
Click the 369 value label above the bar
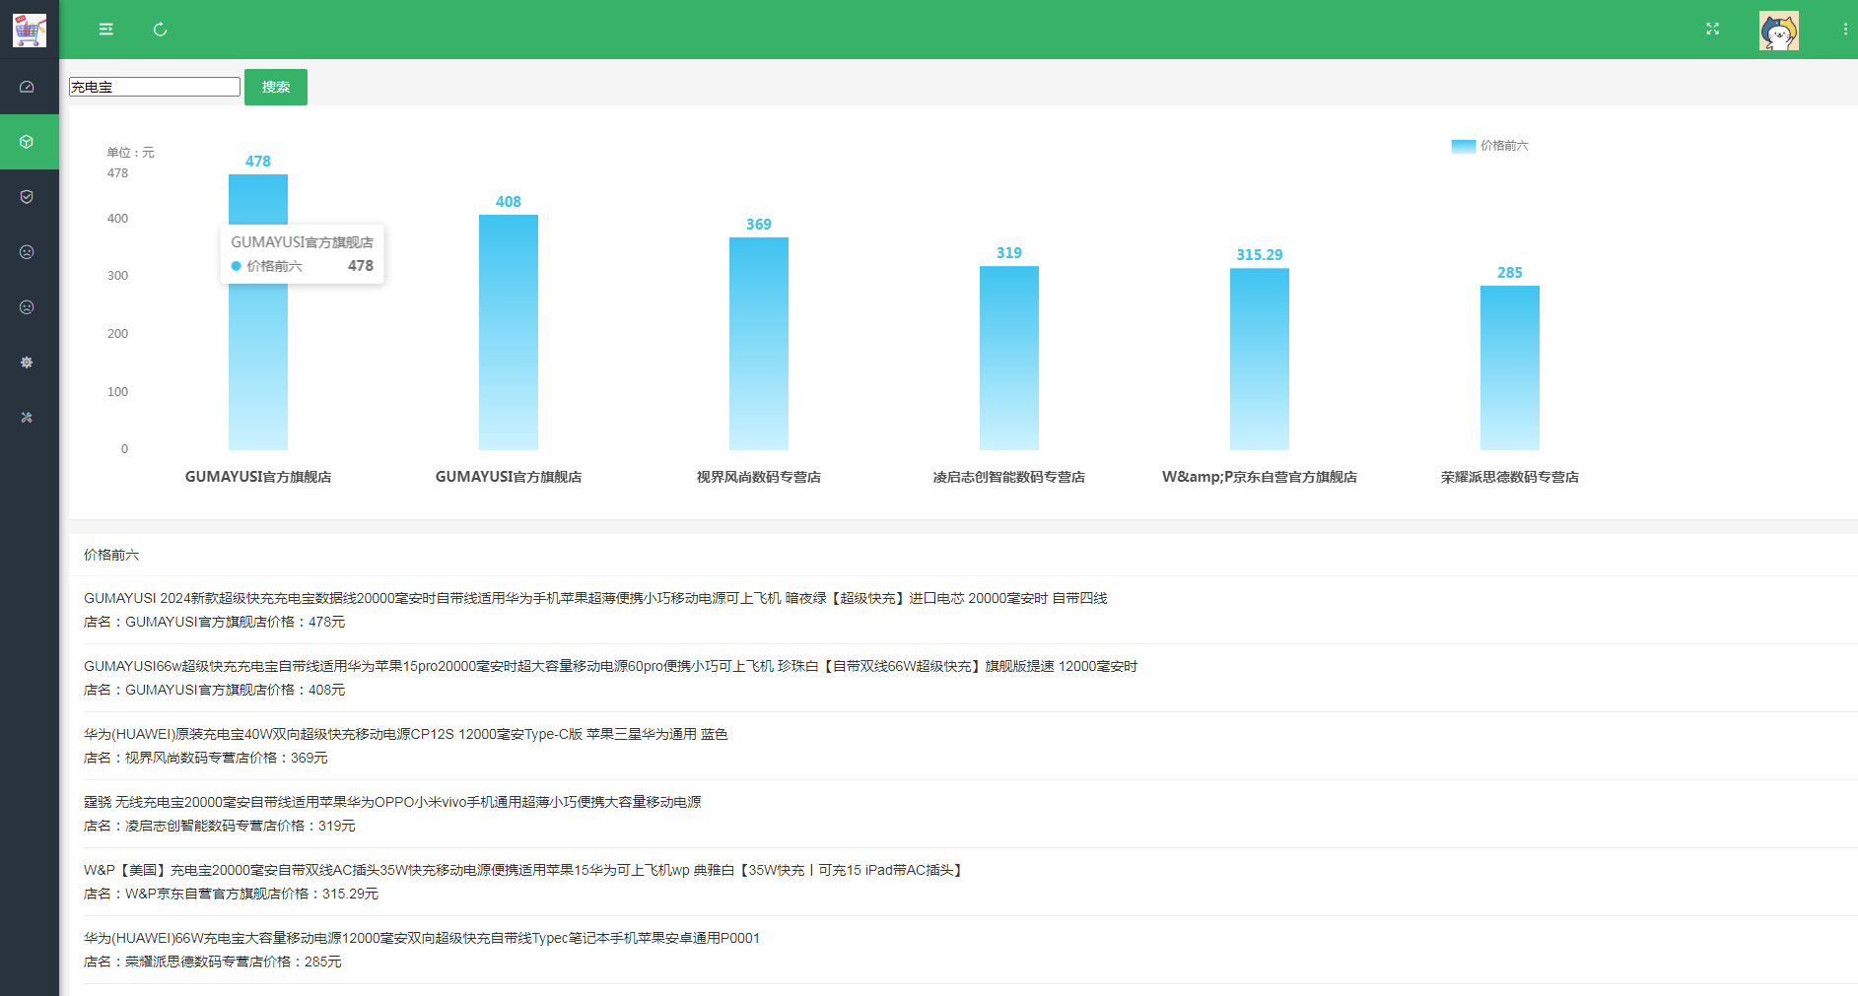click(759, 225)
